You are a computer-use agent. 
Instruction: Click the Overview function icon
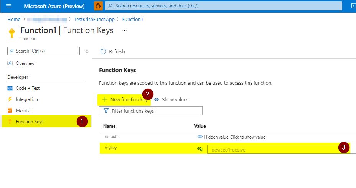pos(10,63)
